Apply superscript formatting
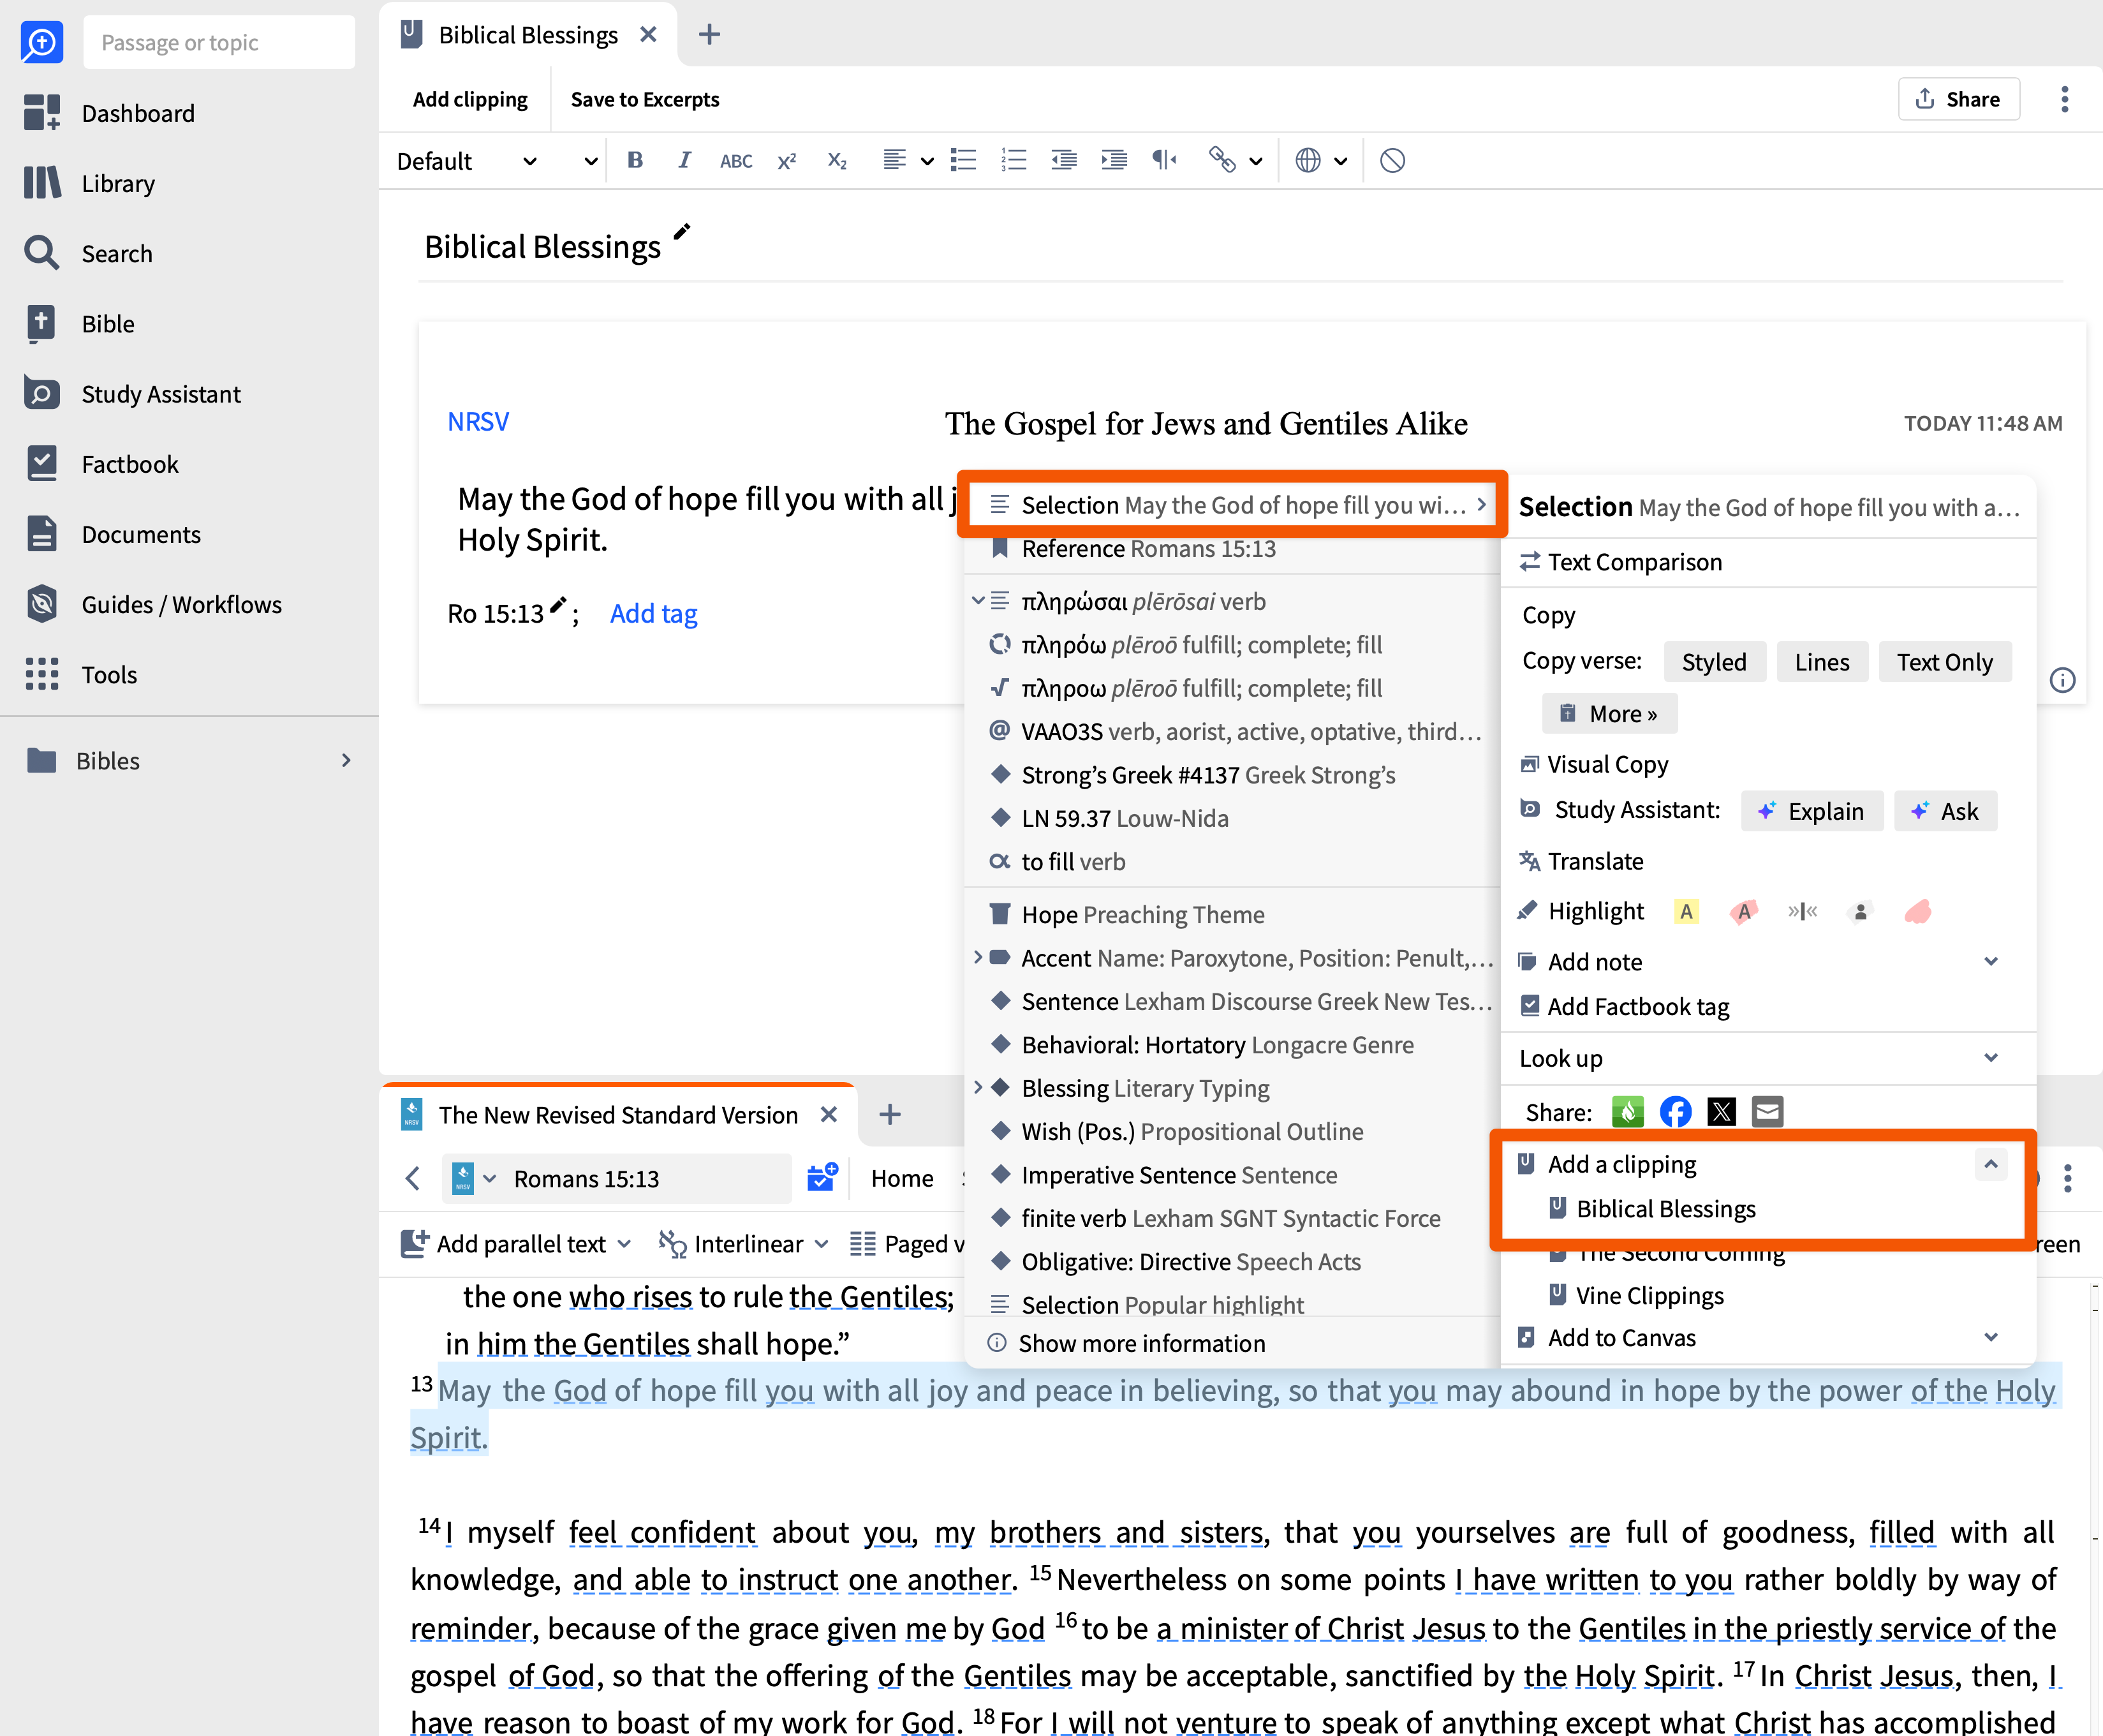The image size is (2103, 1736). click(786, 160)
